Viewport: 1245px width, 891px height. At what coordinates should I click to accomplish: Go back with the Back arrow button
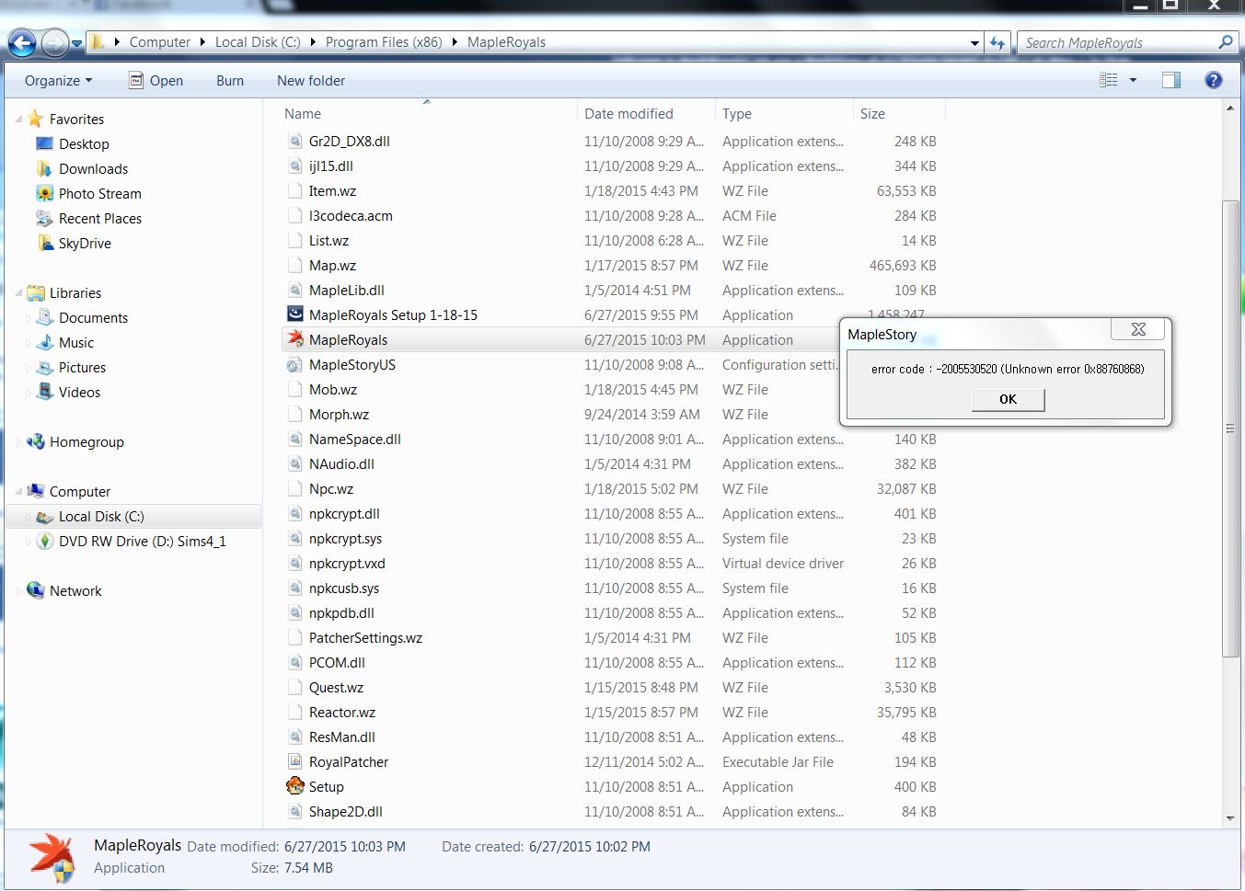22,42
